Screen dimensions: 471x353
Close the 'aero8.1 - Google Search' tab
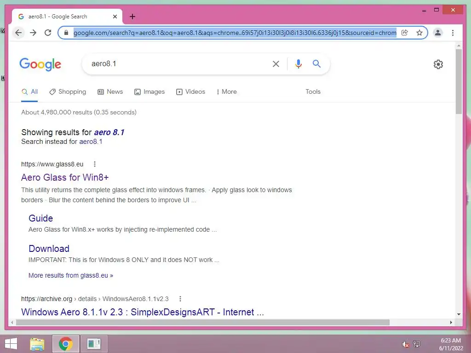[x=115, y=17]
